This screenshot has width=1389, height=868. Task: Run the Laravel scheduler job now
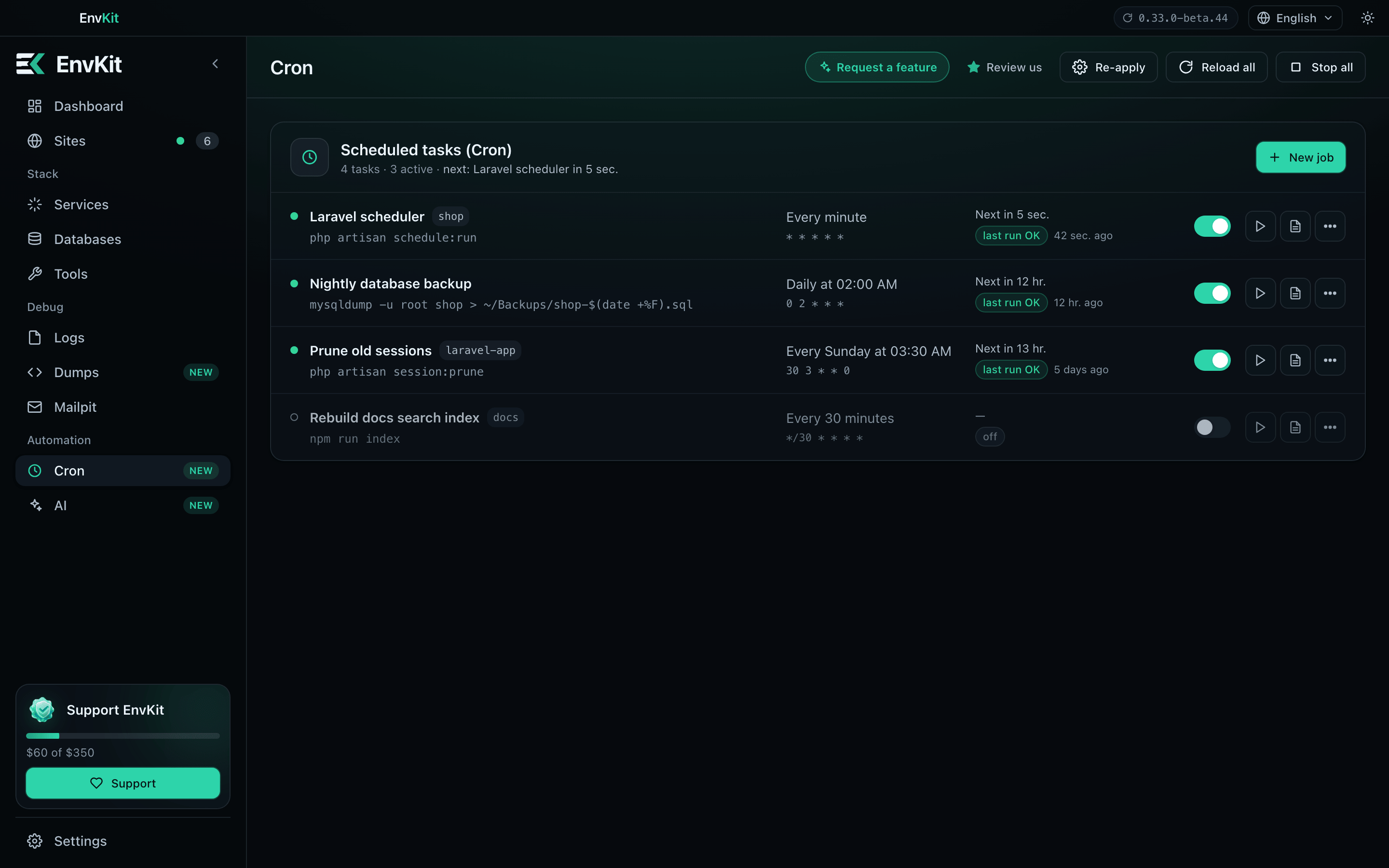(x=1260, y=226)
